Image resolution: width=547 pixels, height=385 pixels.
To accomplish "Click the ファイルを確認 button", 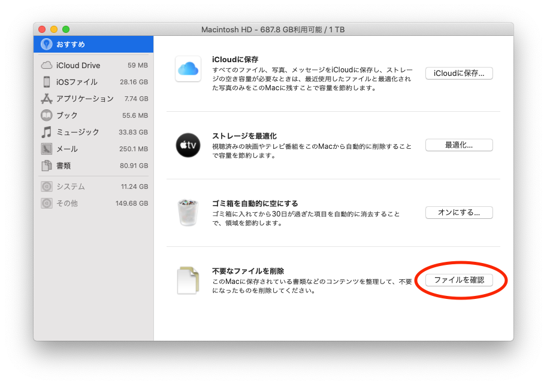I will coord(459,280).
